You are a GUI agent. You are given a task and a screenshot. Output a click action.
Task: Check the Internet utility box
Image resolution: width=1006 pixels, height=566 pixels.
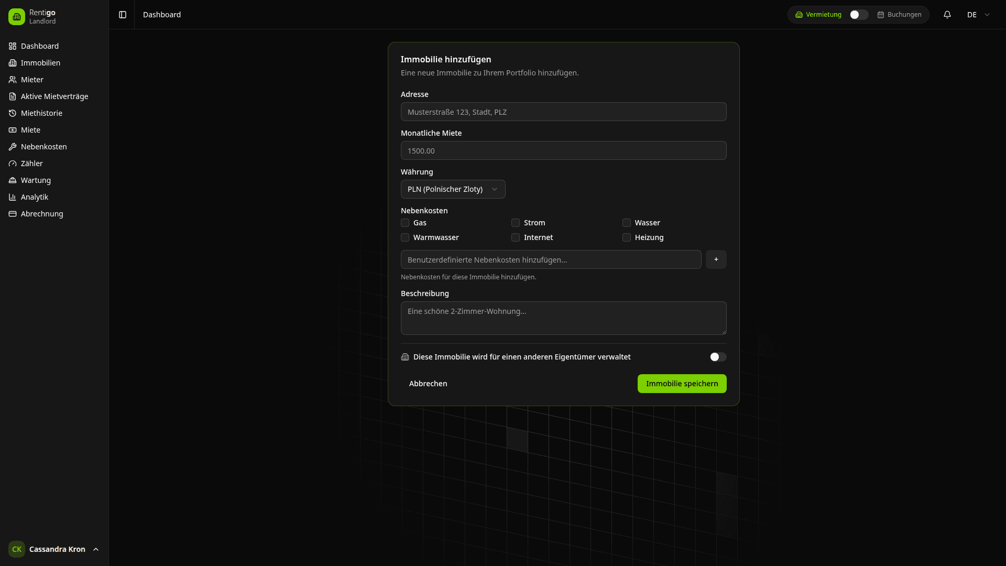tap(516, 237)
